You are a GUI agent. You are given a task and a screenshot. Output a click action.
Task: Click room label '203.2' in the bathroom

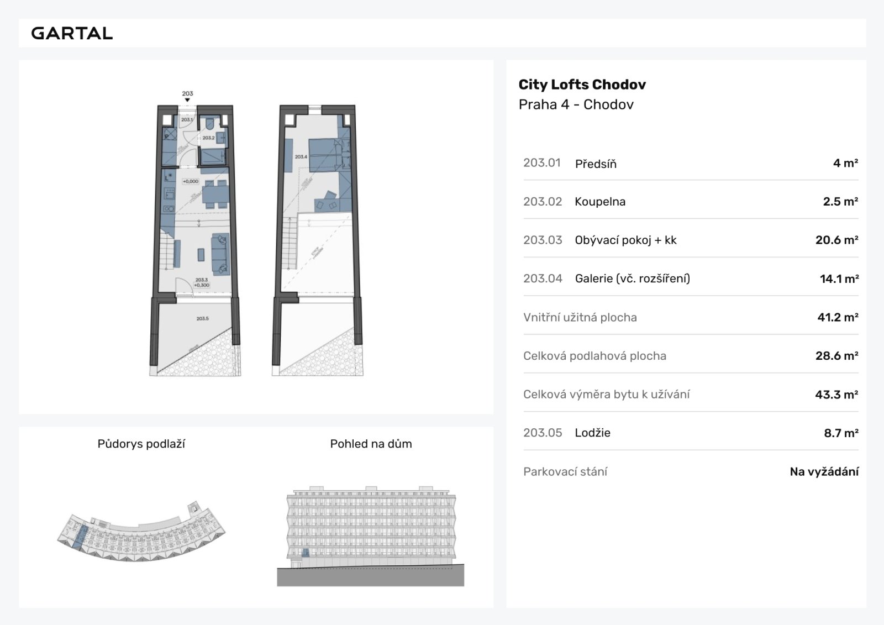coord(208,138)
